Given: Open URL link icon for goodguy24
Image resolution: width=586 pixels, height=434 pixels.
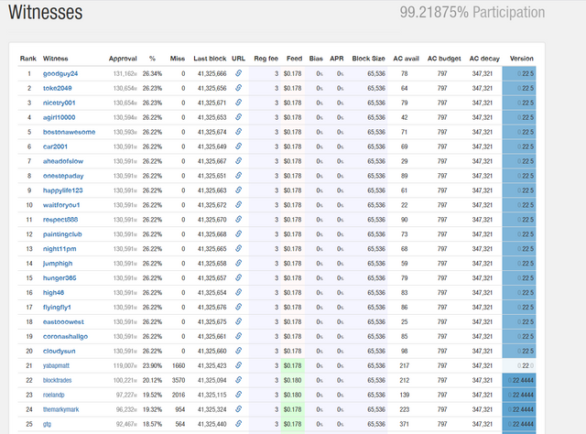Looking at the screenshot, I should click(238, 73).
